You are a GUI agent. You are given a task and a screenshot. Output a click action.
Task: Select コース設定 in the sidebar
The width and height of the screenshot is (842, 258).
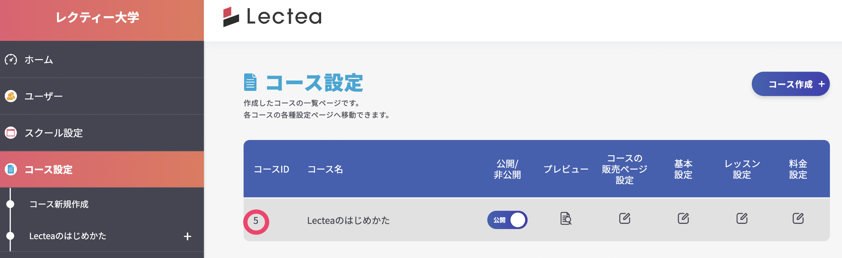point(48,170)
